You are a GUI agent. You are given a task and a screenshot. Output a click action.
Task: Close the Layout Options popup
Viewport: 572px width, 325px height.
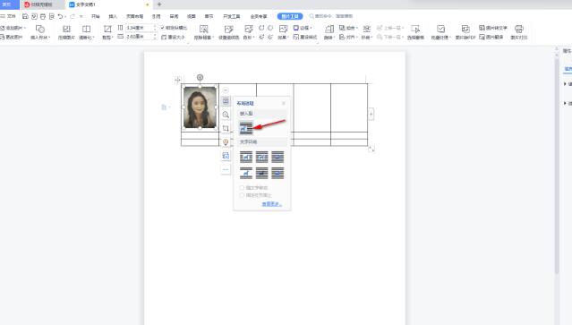[284, 103]
